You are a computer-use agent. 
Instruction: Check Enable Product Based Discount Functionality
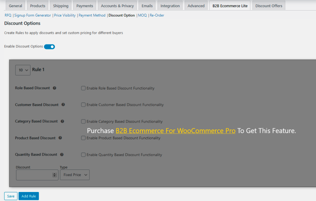coord(83,138)
